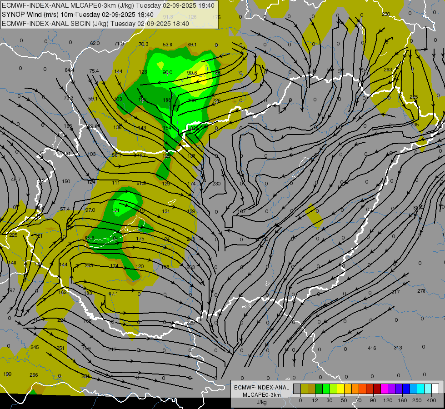Click the '12' legend scale label
Screen dimensions: 445x409
[x=315, y=400]
